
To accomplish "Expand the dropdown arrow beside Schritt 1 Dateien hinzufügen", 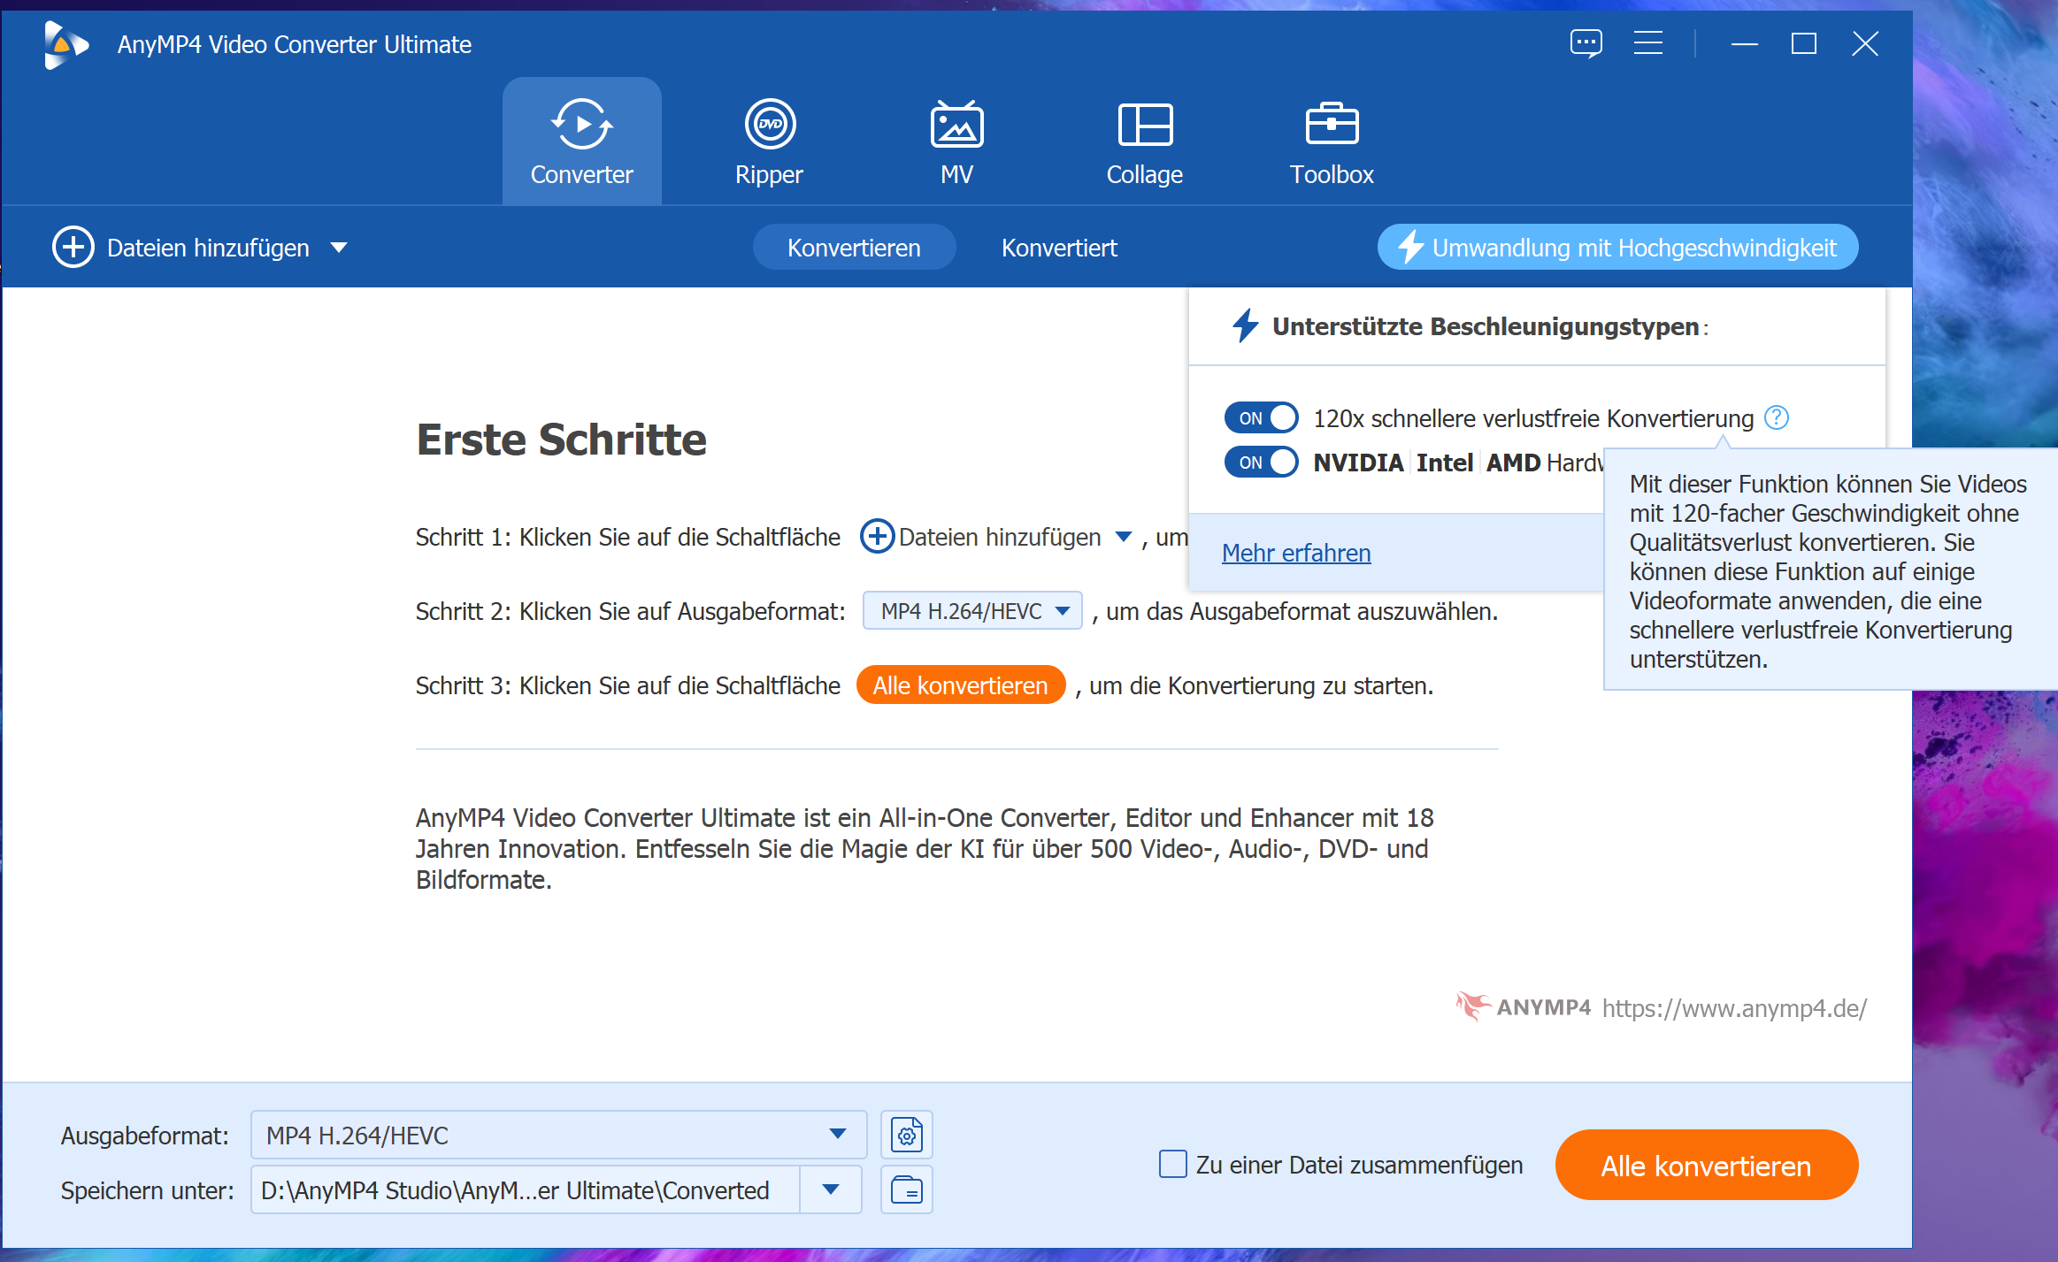I will point(1123,537).
